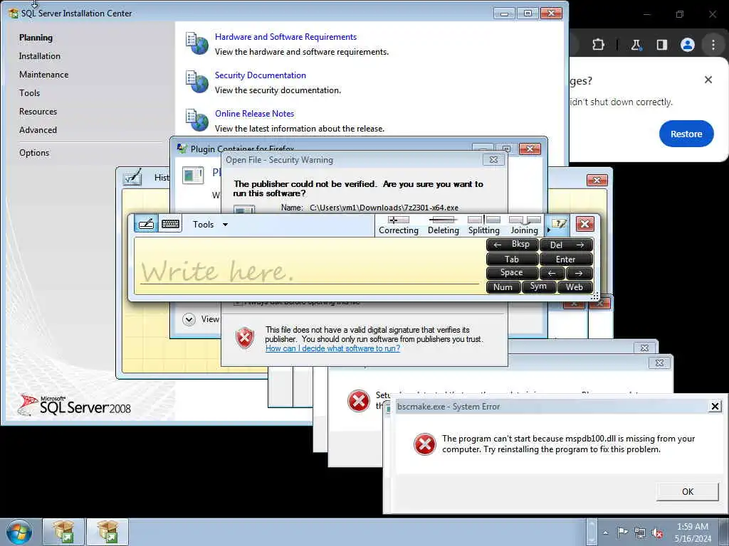Open Chrome profile avatar
Image resolution: width=729 pixels, height=546 pixels.
[x=687, y=45]
